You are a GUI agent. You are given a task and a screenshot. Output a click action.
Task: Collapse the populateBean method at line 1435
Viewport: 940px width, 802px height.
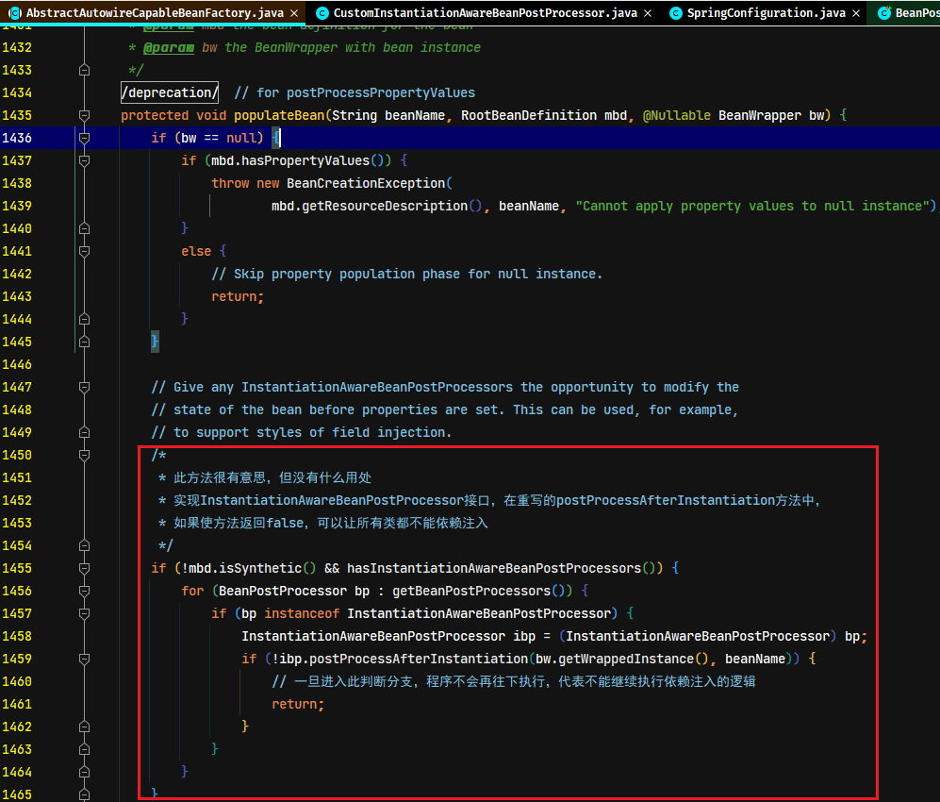[x=85, y=115]
